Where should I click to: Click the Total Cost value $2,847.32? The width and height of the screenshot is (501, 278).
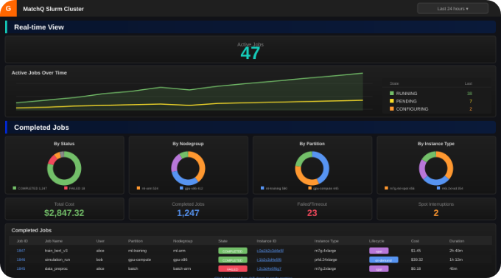click(x=64, y=213)
